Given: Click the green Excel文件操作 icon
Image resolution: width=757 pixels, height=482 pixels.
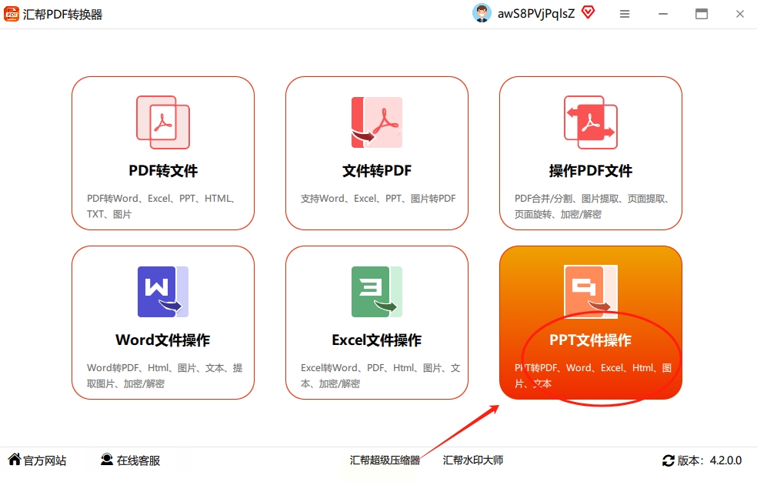Looking at the screenshot, I should pos(376,292).
